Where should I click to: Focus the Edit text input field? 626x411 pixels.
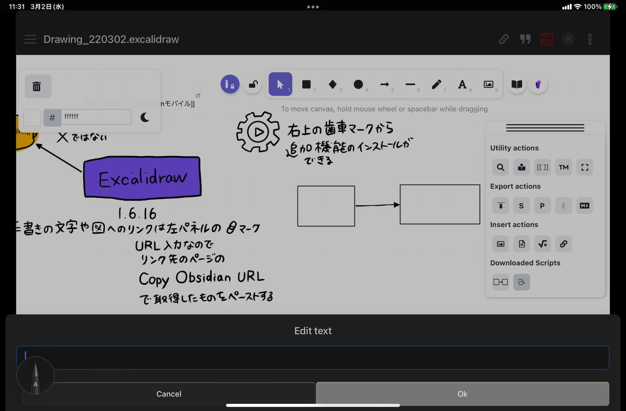click(313, 358)
